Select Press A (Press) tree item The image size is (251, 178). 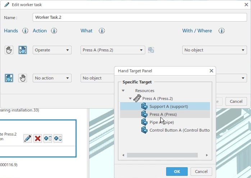pos(165,114)
